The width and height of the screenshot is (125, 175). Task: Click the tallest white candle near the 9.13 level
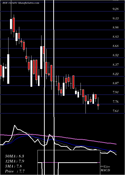pyautogui.click(x=11, y=24)
